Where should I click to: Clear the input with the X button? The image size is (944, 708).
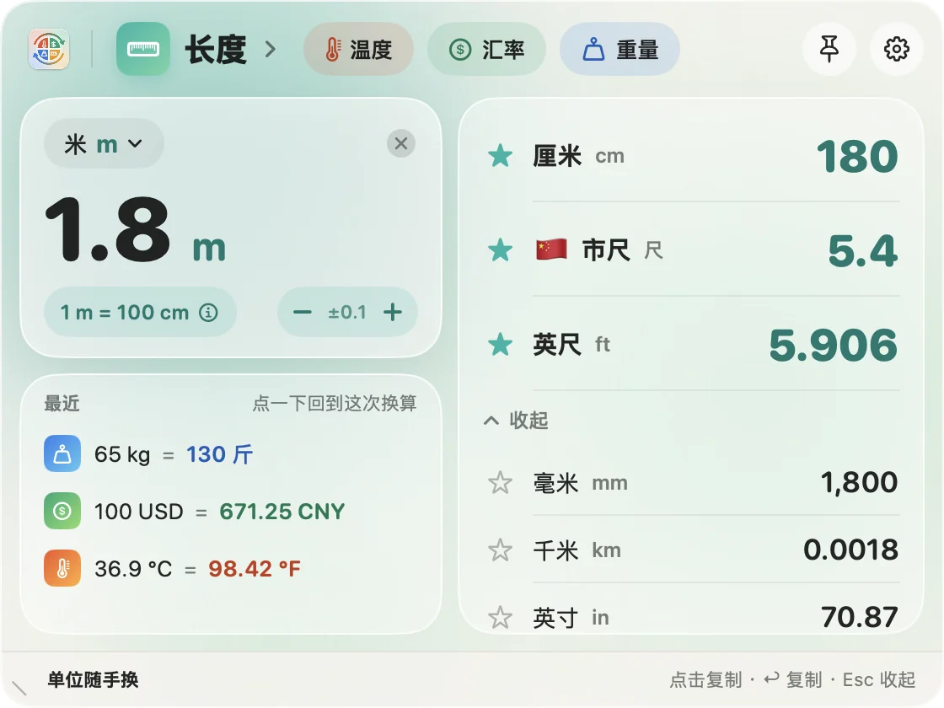(401, 143)
